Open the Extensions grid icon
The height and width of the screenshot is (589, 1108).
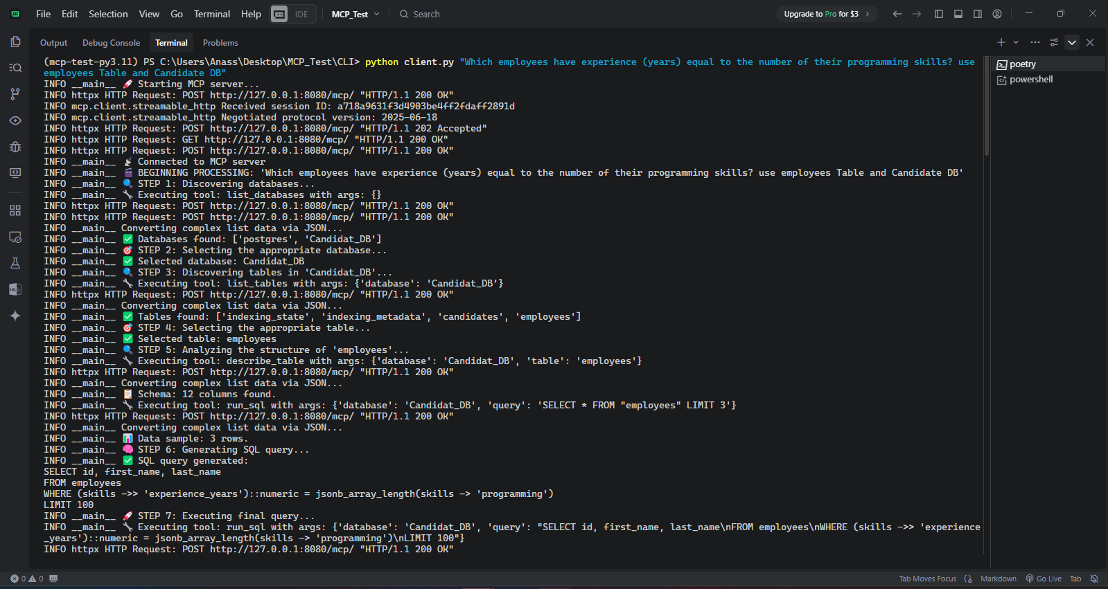tap(15, 210)
